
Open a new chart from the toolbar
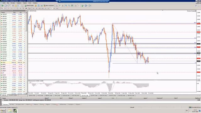(2, 6)
